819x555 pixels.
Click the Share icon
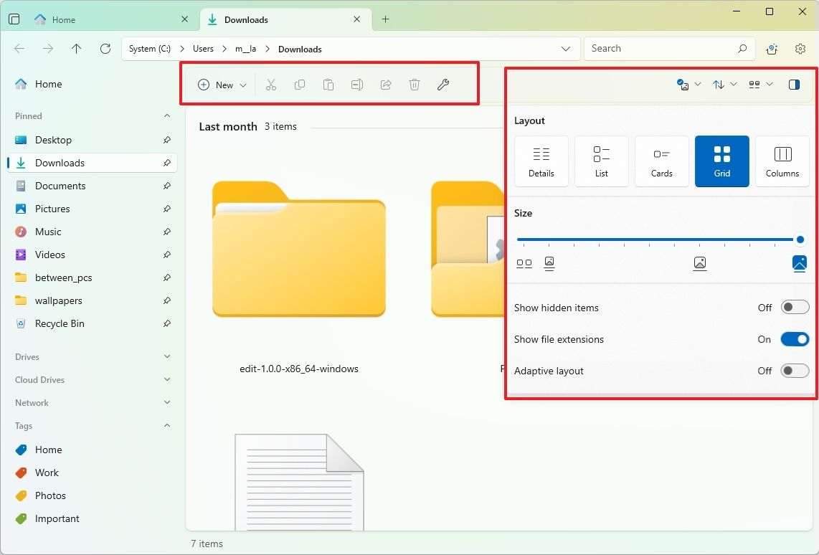(385, 85)
